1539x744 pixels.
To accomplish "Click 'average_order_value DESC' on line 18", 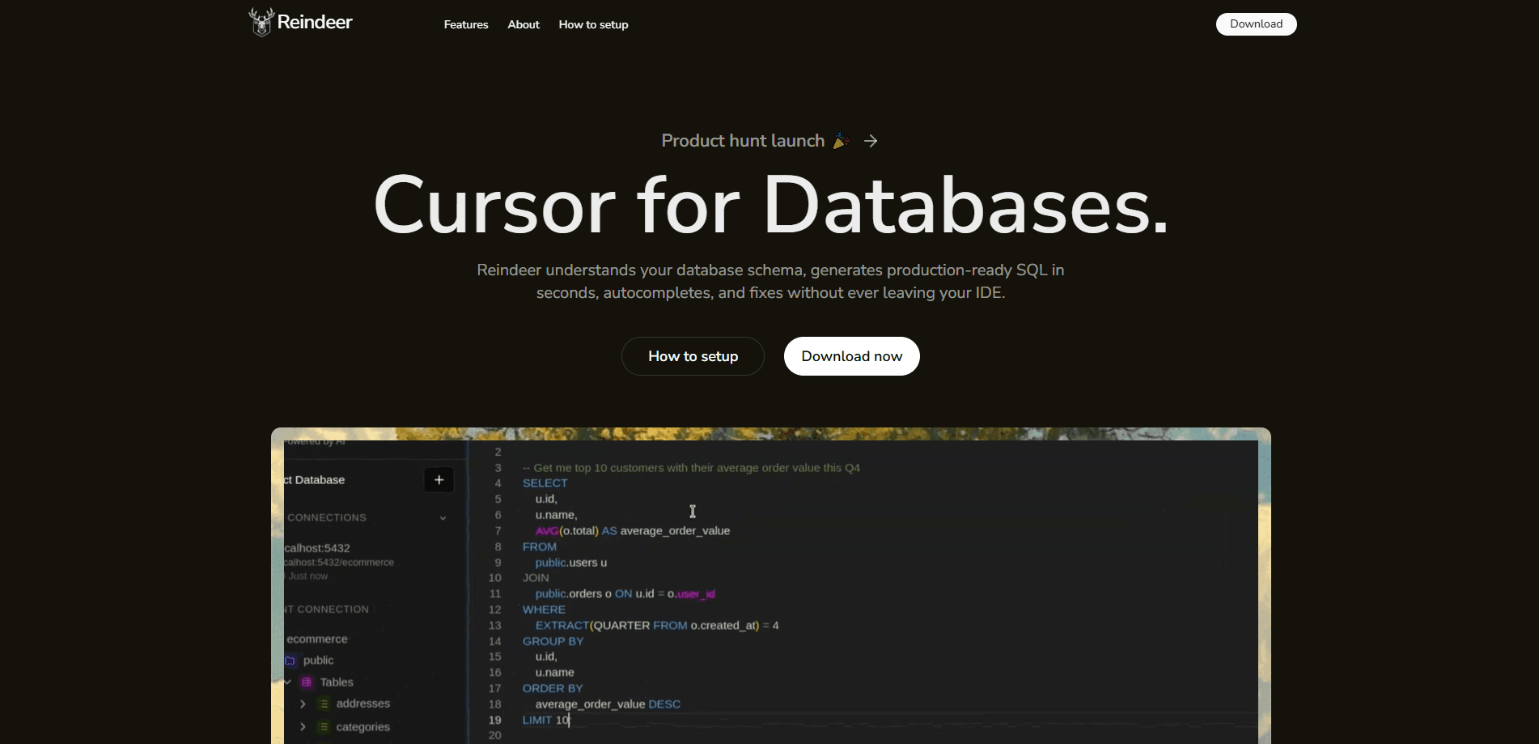I will 608,704.
